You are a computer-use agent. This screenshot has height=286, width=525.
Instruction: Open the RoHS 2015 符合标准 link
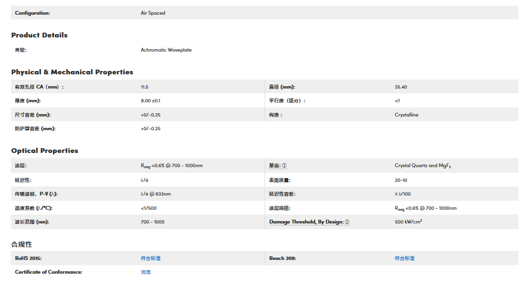151,259
